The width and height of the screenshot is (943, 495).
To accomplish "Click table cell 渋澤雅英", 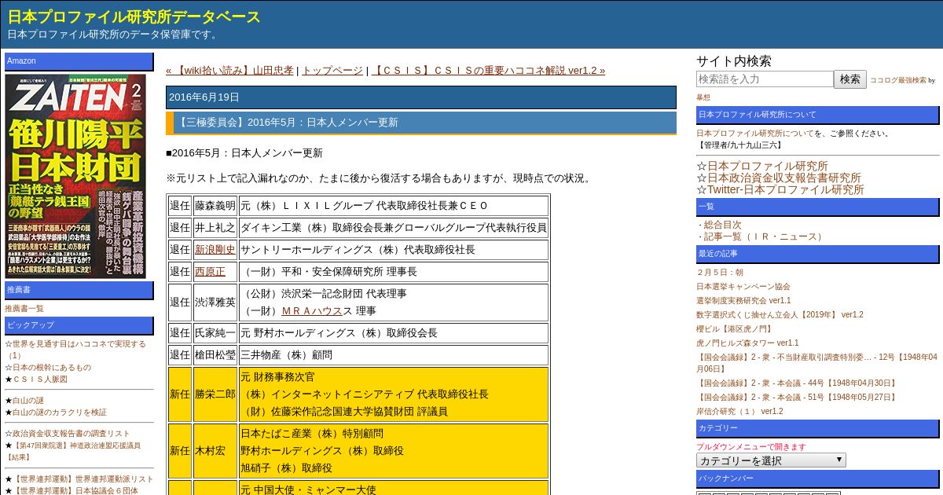I will (x=215, y=302).
